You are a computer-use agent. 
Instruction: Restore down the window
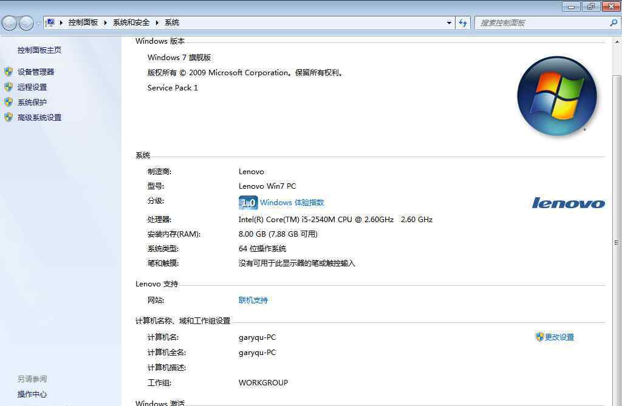pos(591,6)
